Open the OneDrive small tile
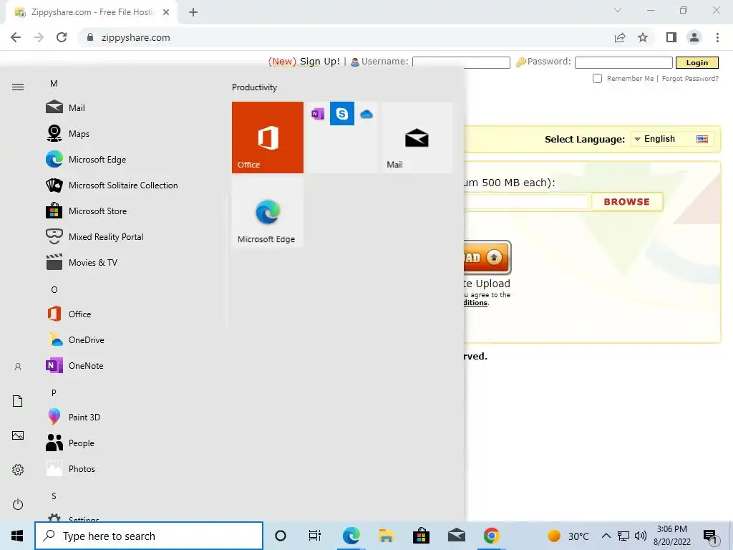Screen dimensions: 733x550 tap(366, 114)
